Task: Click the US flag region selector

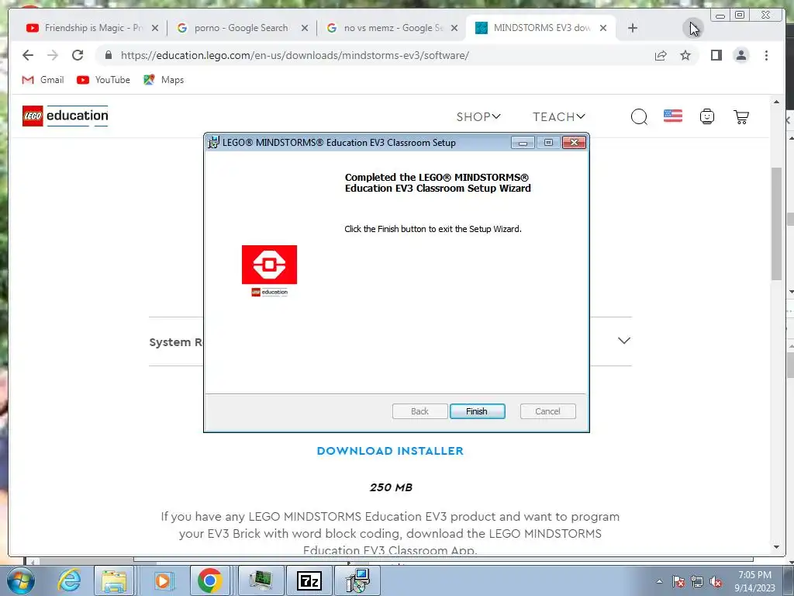Action: click(673, 116)
